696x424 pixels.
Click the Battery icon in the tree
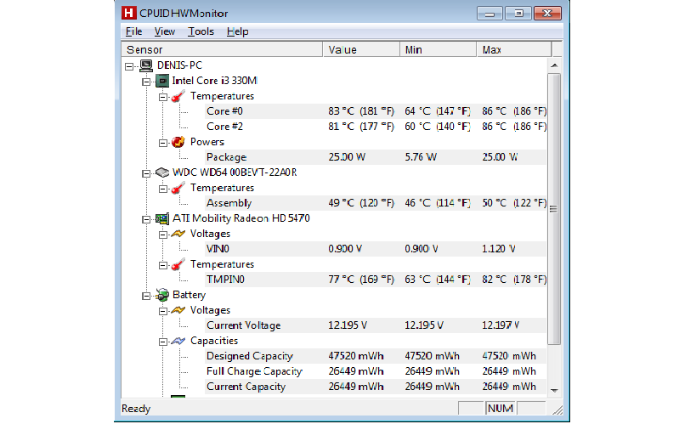coord(162,295)
